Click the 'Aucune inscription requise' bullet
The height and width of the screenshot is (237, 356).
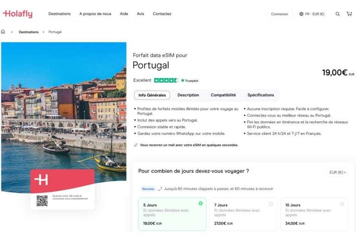click(x=288, y=109)
